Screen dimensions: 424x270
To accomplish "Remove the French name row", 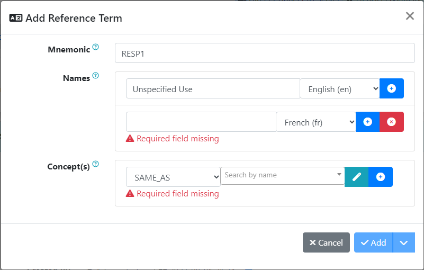I will pos(392,122).
